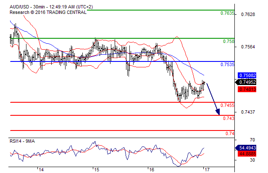Viewport: 268px width, 173px height.
Task: Click the 0.7535 pivot label
Action: point(227,64)
